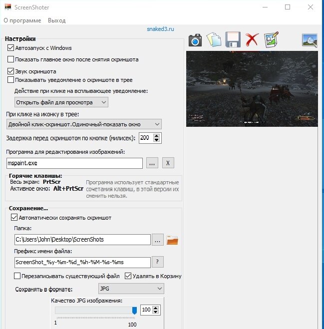Click the PrtScr hotkey text
Screen dimensions: 324x329
click(x=51, y=182)
